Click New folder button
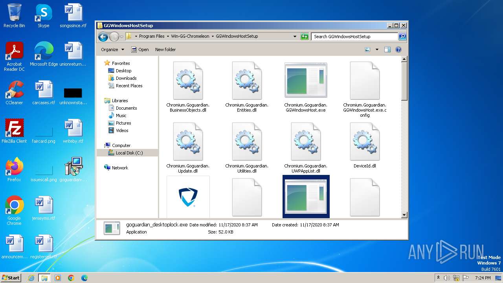 pyautogui.click(x=165, y=50)
